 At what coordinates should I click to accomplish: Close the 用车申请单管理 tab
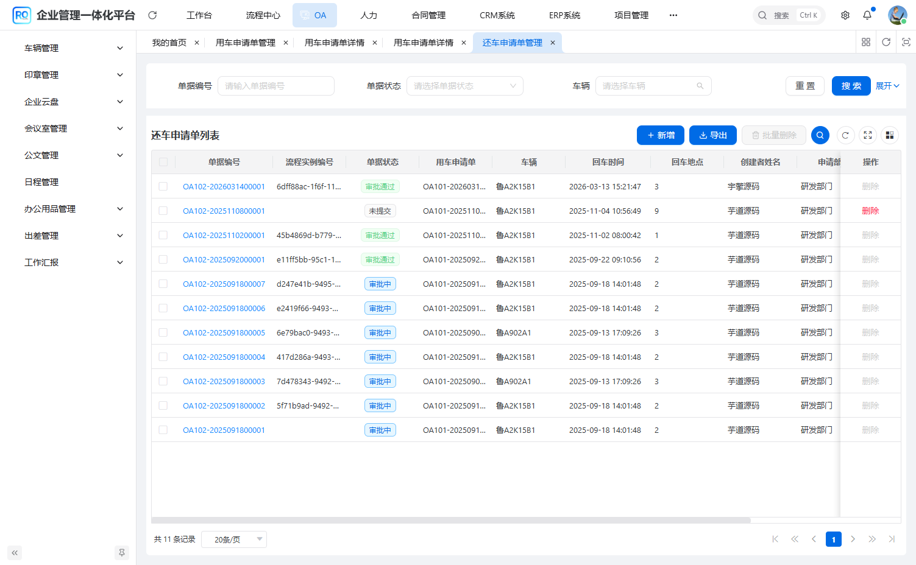pos(286,43)
